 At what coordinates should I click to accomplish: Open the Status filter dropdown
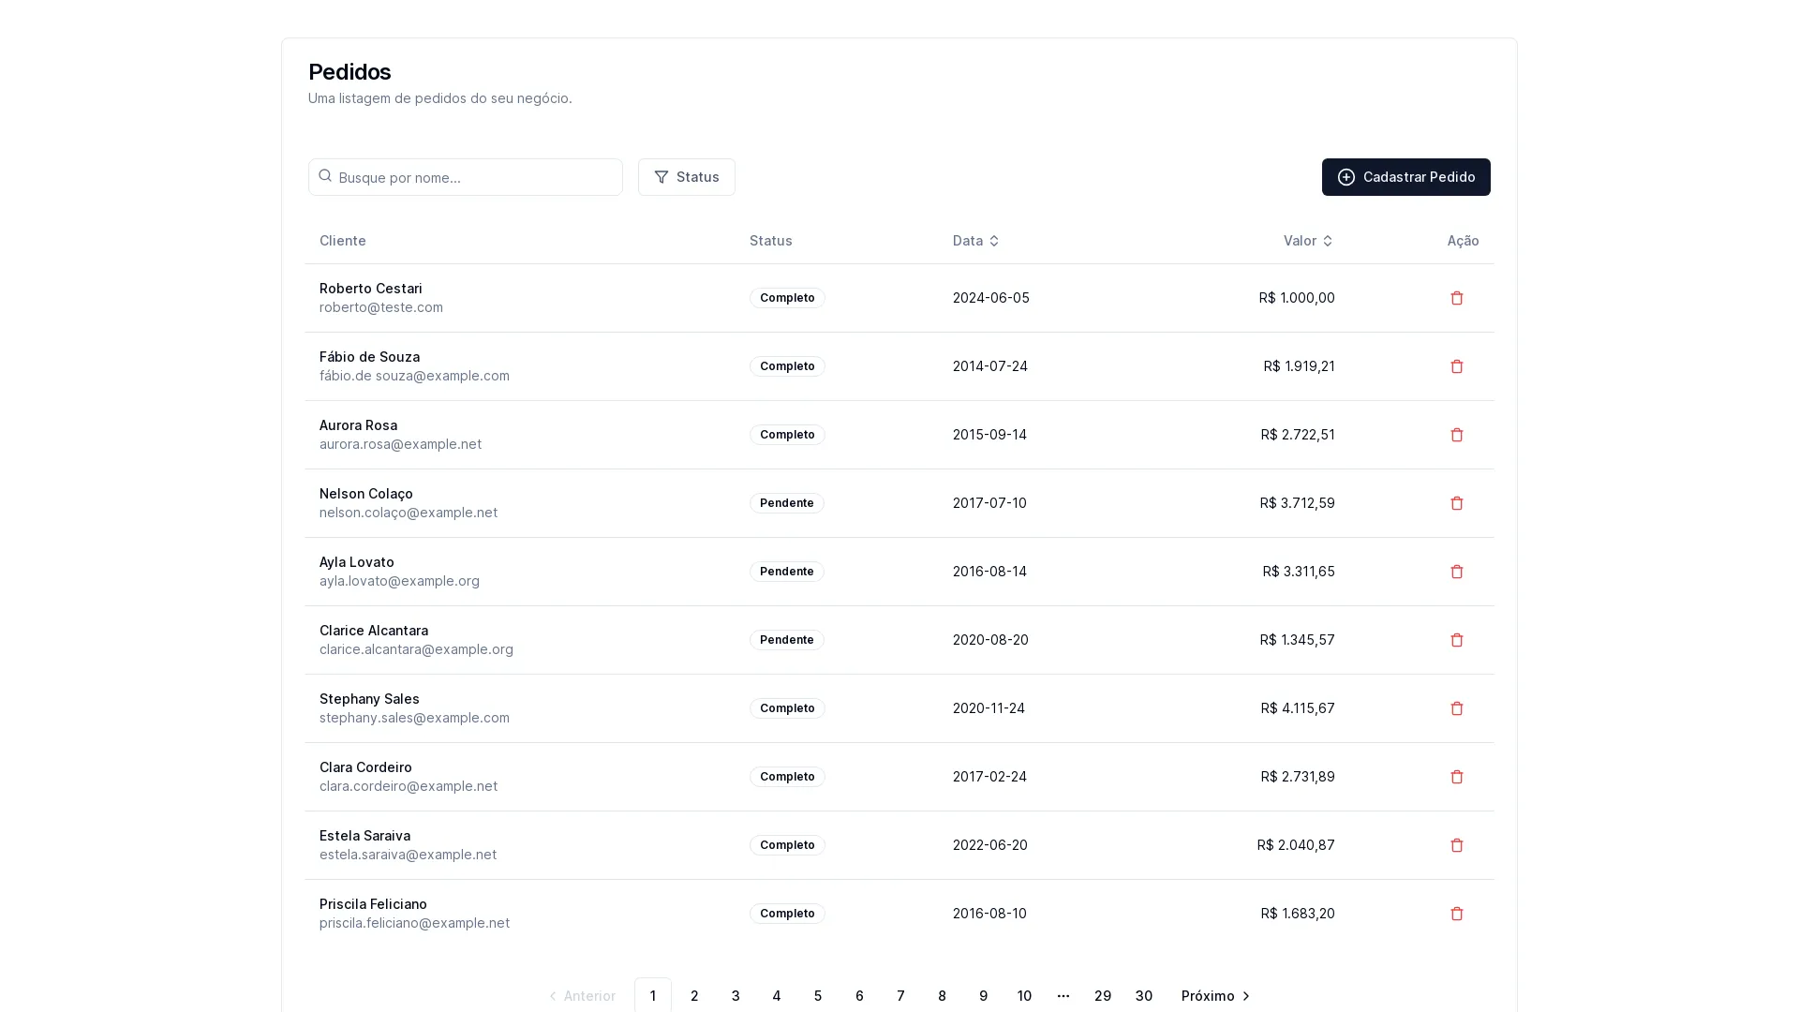(686, 177)
